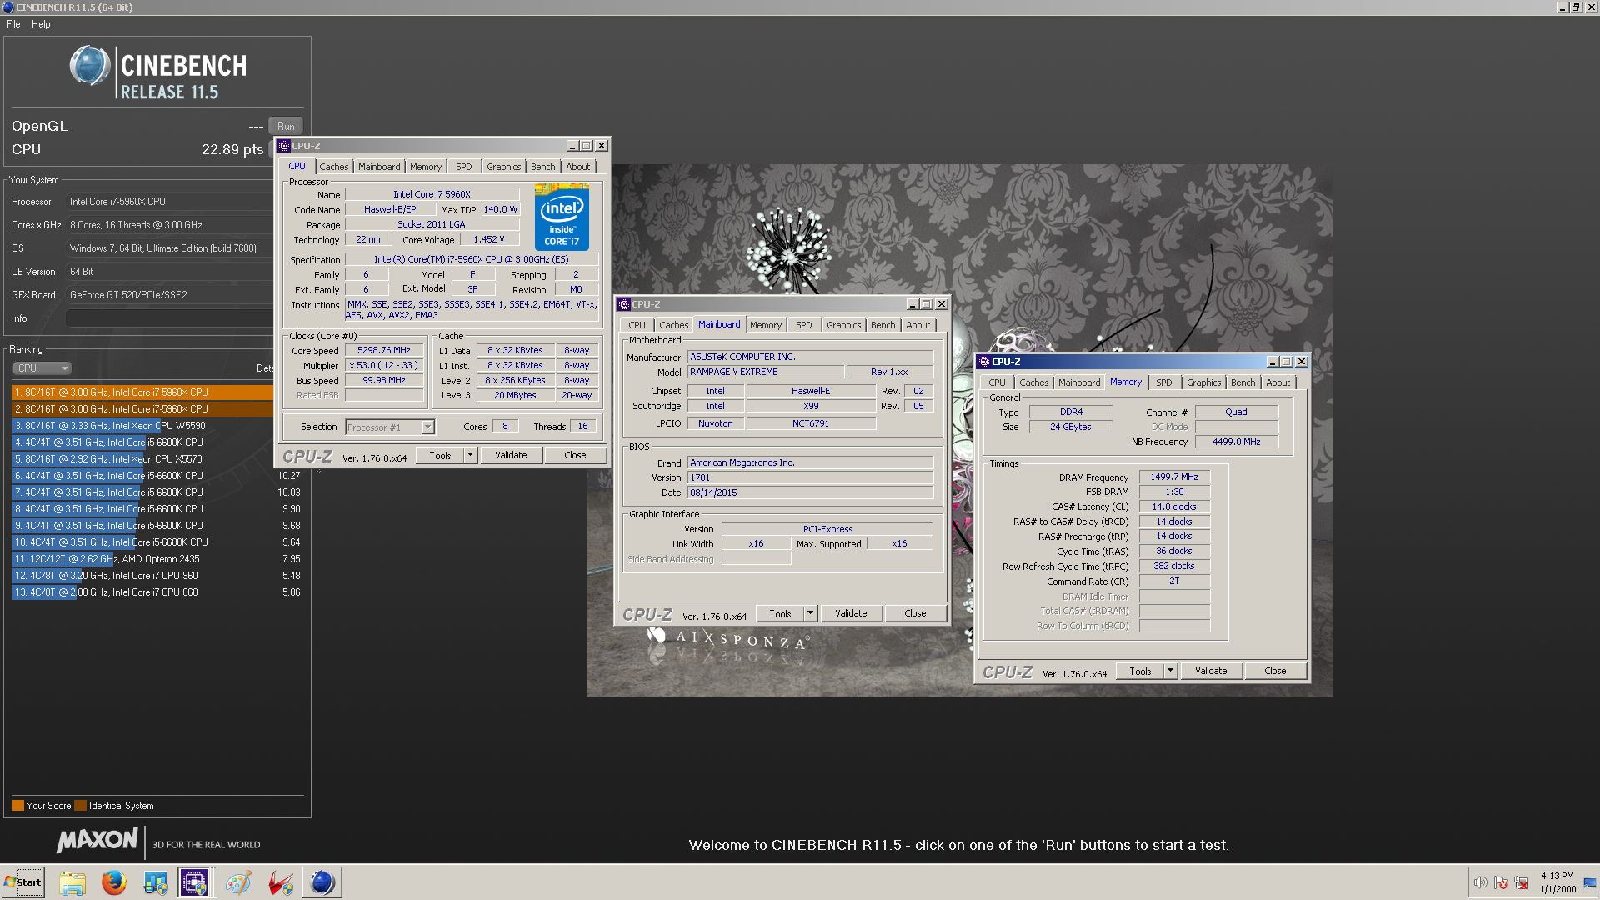Open the Help menu
The height and width of the screenshot is (900, 1600).
coord(41,24)
